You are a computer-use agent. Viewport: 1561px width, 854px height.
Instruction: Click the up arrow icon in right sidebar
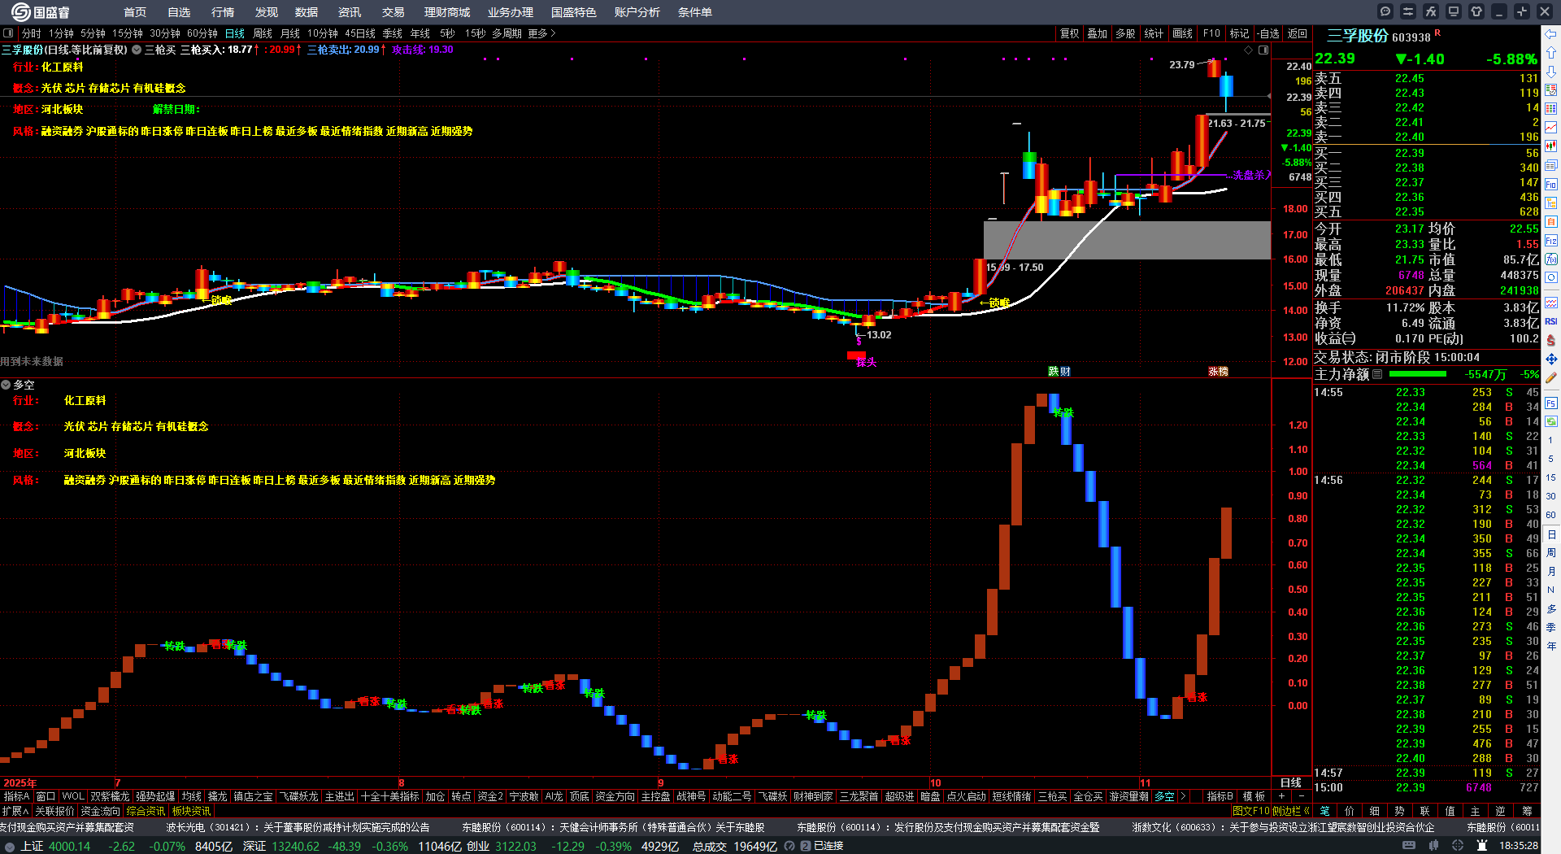1551,53
